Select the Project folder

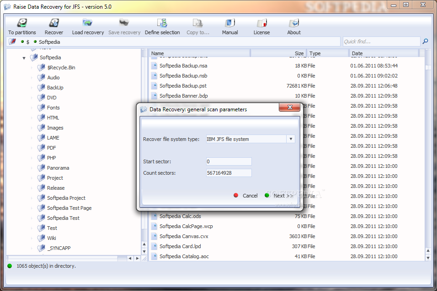coord(55,178)
